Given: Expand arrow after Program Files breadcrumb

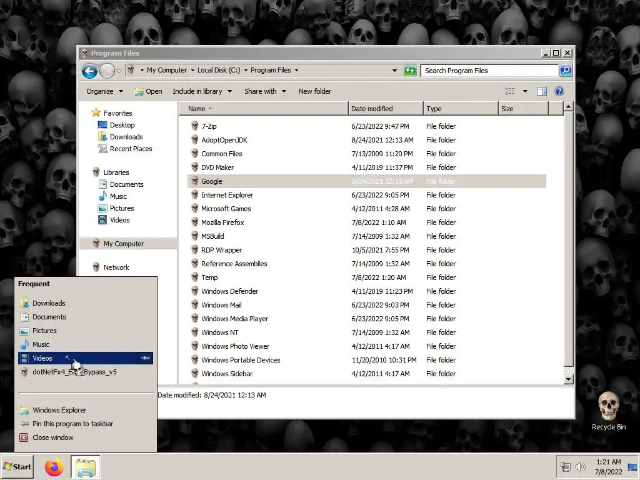Looking at the screenshot, I should (x=296, y=70).
